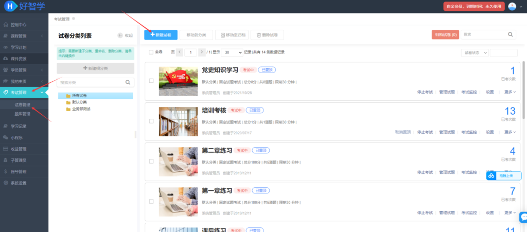Open the user avatar in top bar
This screenshot has height=232, width=527.
pos(512,7)
